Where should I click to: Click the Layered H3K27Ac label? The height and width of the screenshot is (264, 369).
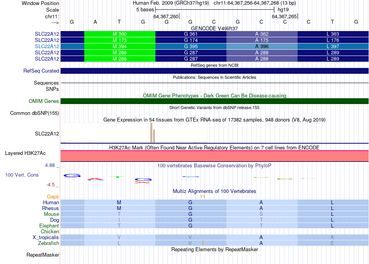pos(25,153)
